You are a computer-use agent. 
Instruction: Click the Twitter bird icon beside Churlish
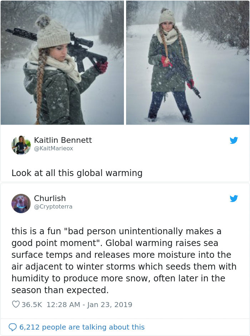coord(234,199)
